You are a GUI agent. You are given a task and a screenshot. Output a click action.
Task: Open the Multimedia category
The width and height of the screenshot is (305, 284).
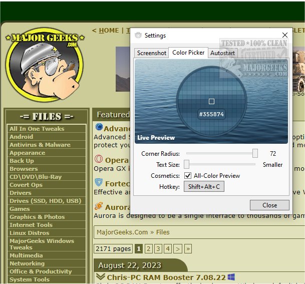pos(26,255)
